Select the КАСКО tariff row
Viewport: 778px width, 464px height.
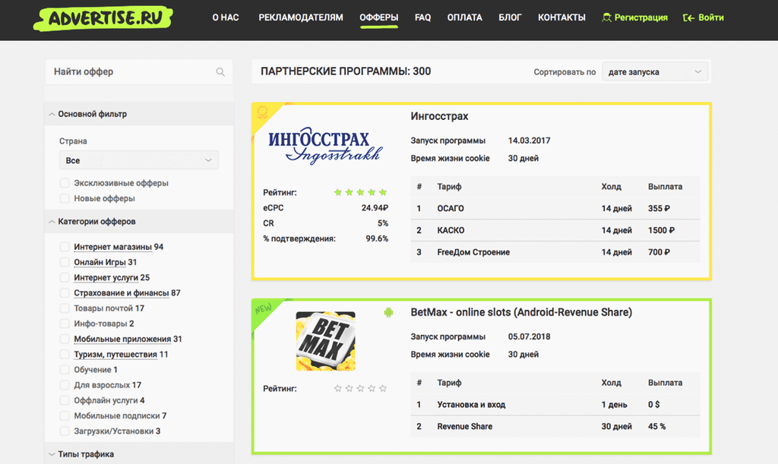555,231
